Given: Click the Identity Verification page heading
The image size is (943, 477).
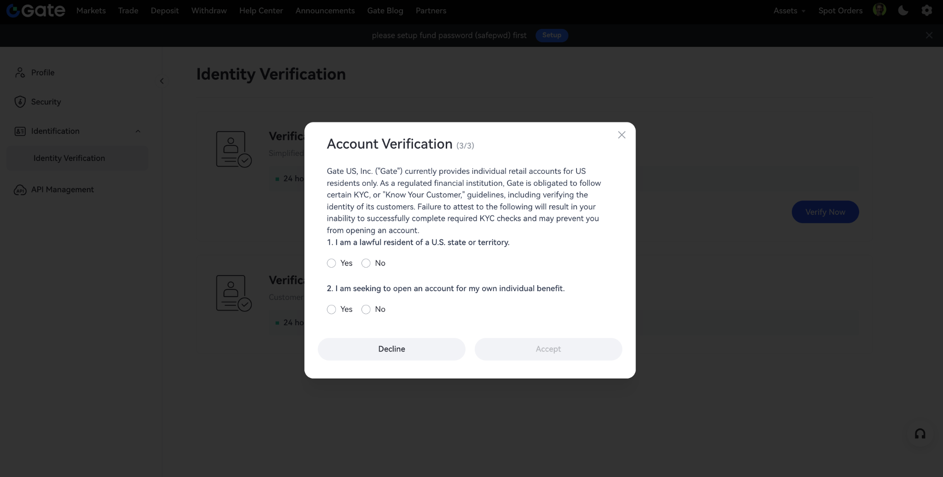Looking at the screenshot, I should [x=271, y=74].
